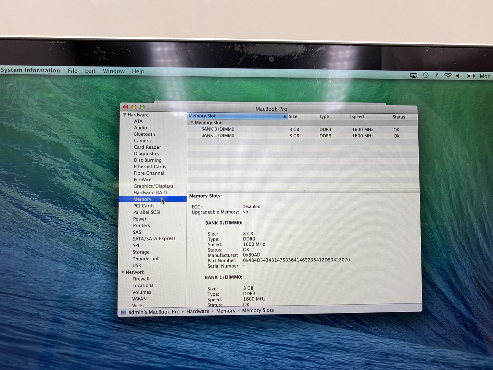Click admin's MacBook Pro in path bar
Viewport: 493px width, 370px height.
click(154, 312)
